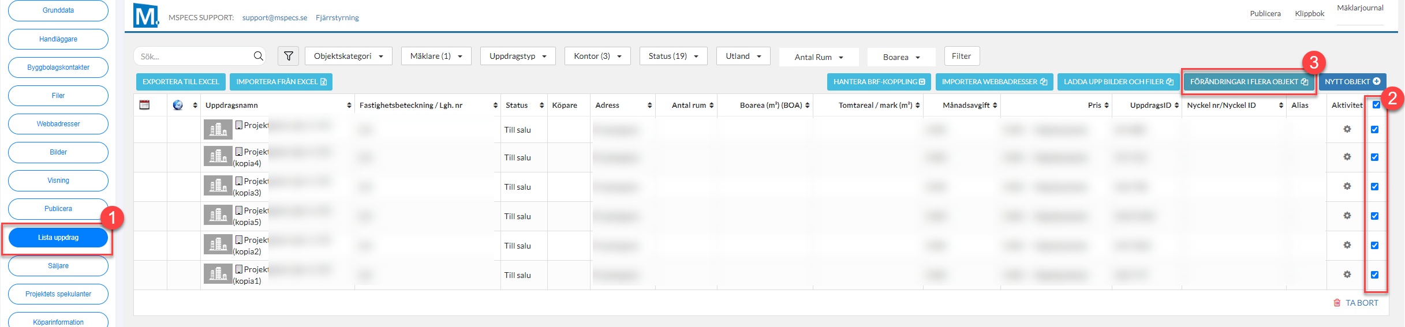The width and height of the screenshot is (1405, 327).
Task: Click building thumbnail of Projekt (kopia4)
Action: point(218,156)
